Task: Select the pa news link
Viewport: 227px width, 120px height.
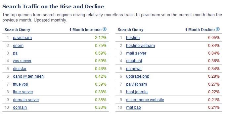Action: [x=134, y=69]
